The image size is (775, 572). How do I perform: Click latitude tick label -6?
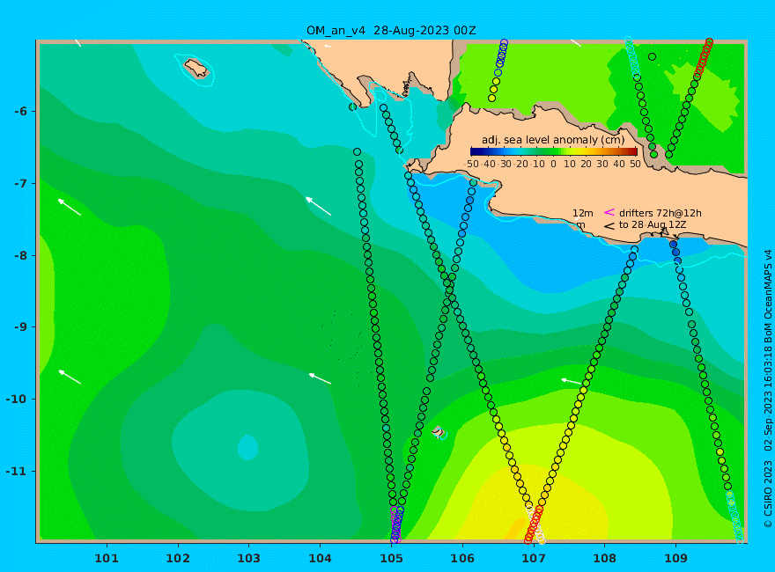(x=20, y=111)
